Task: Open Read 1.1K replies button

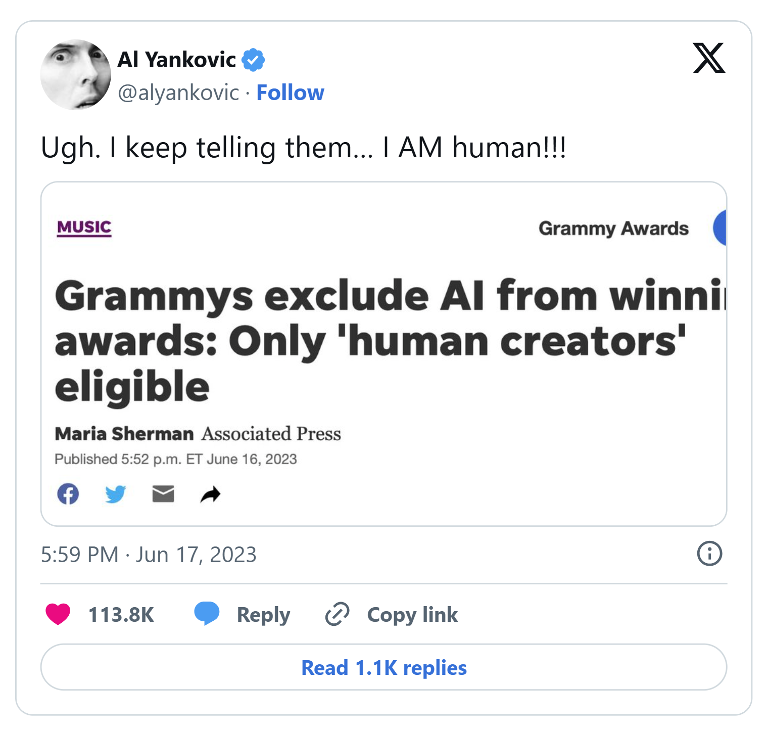Action: (383, 667)
